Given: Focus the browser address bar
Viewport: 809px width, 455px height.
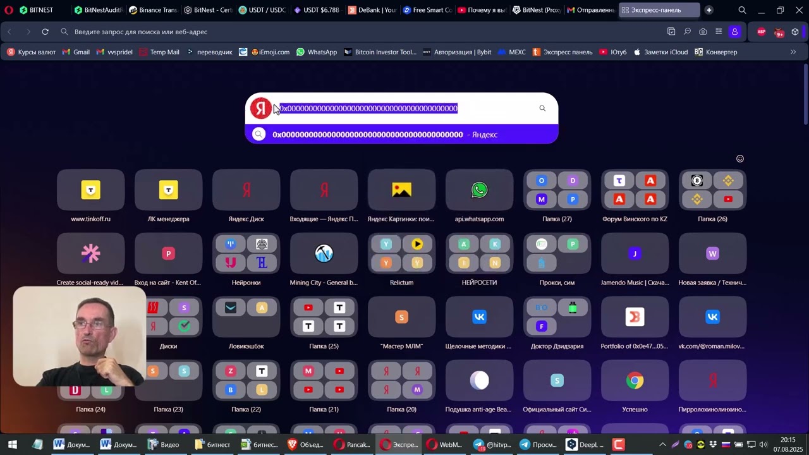Looking at the screenshot, I should click(360, 32).
